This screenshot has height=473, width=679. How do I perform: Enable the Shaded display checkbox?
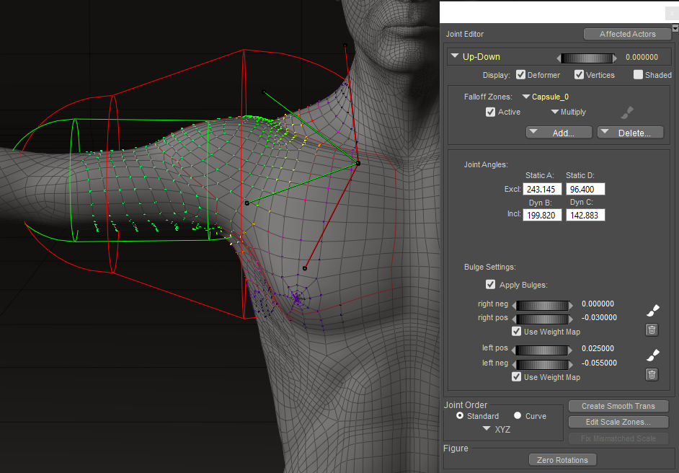pos(638,75)
